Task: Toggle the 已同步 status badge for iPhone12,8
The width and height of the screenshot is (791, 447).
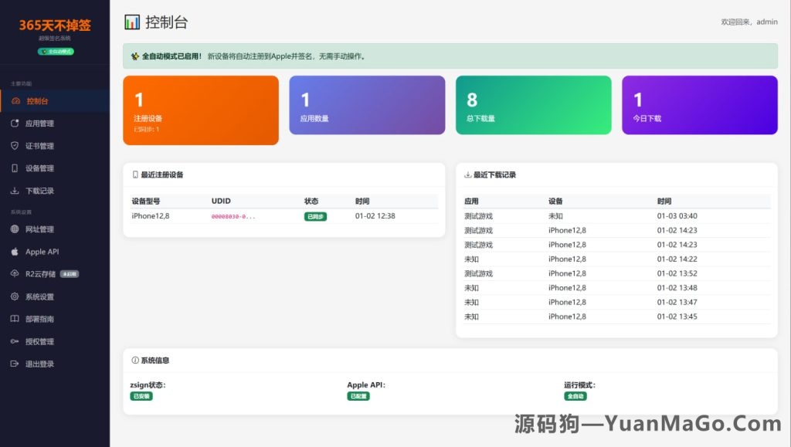Action: (313, 216)
